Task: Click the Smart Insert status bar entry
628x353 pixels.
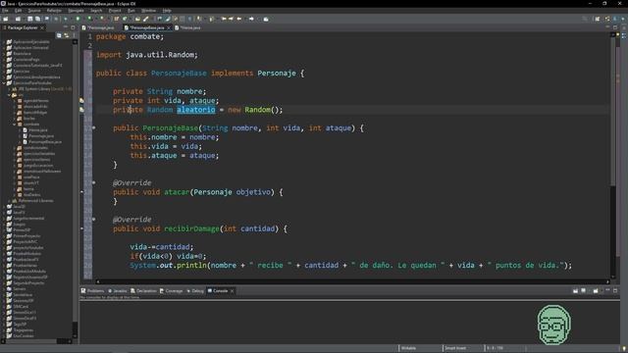Action: click(455, 348)
